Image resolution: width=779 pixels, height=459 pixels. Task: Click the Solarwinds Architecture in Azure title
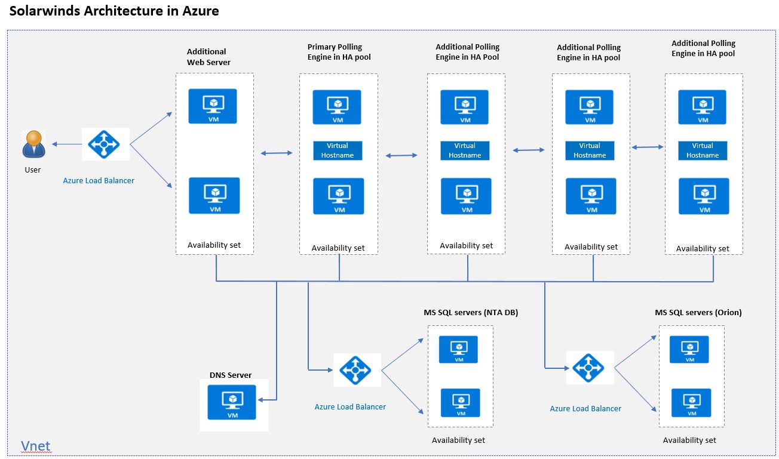pos(114,11)
